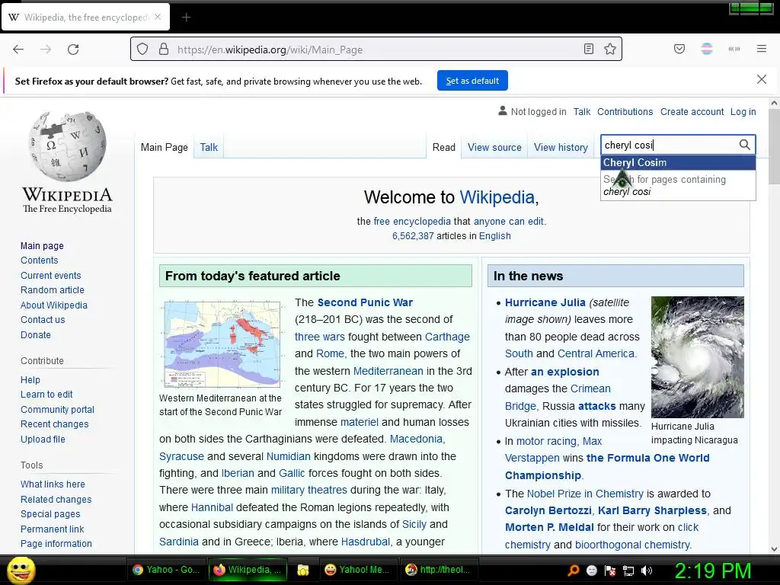
Task: Open the View history tab
Action: click(x=561, y=147)
